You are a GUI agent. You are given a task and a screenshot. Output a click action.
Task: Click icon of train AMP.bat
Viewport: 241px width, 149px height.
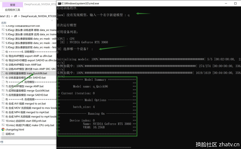tap(3, 65)
